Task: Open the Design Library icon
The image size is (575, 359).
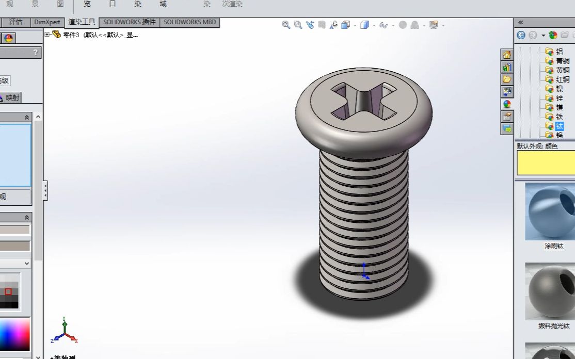Action: 506,67
